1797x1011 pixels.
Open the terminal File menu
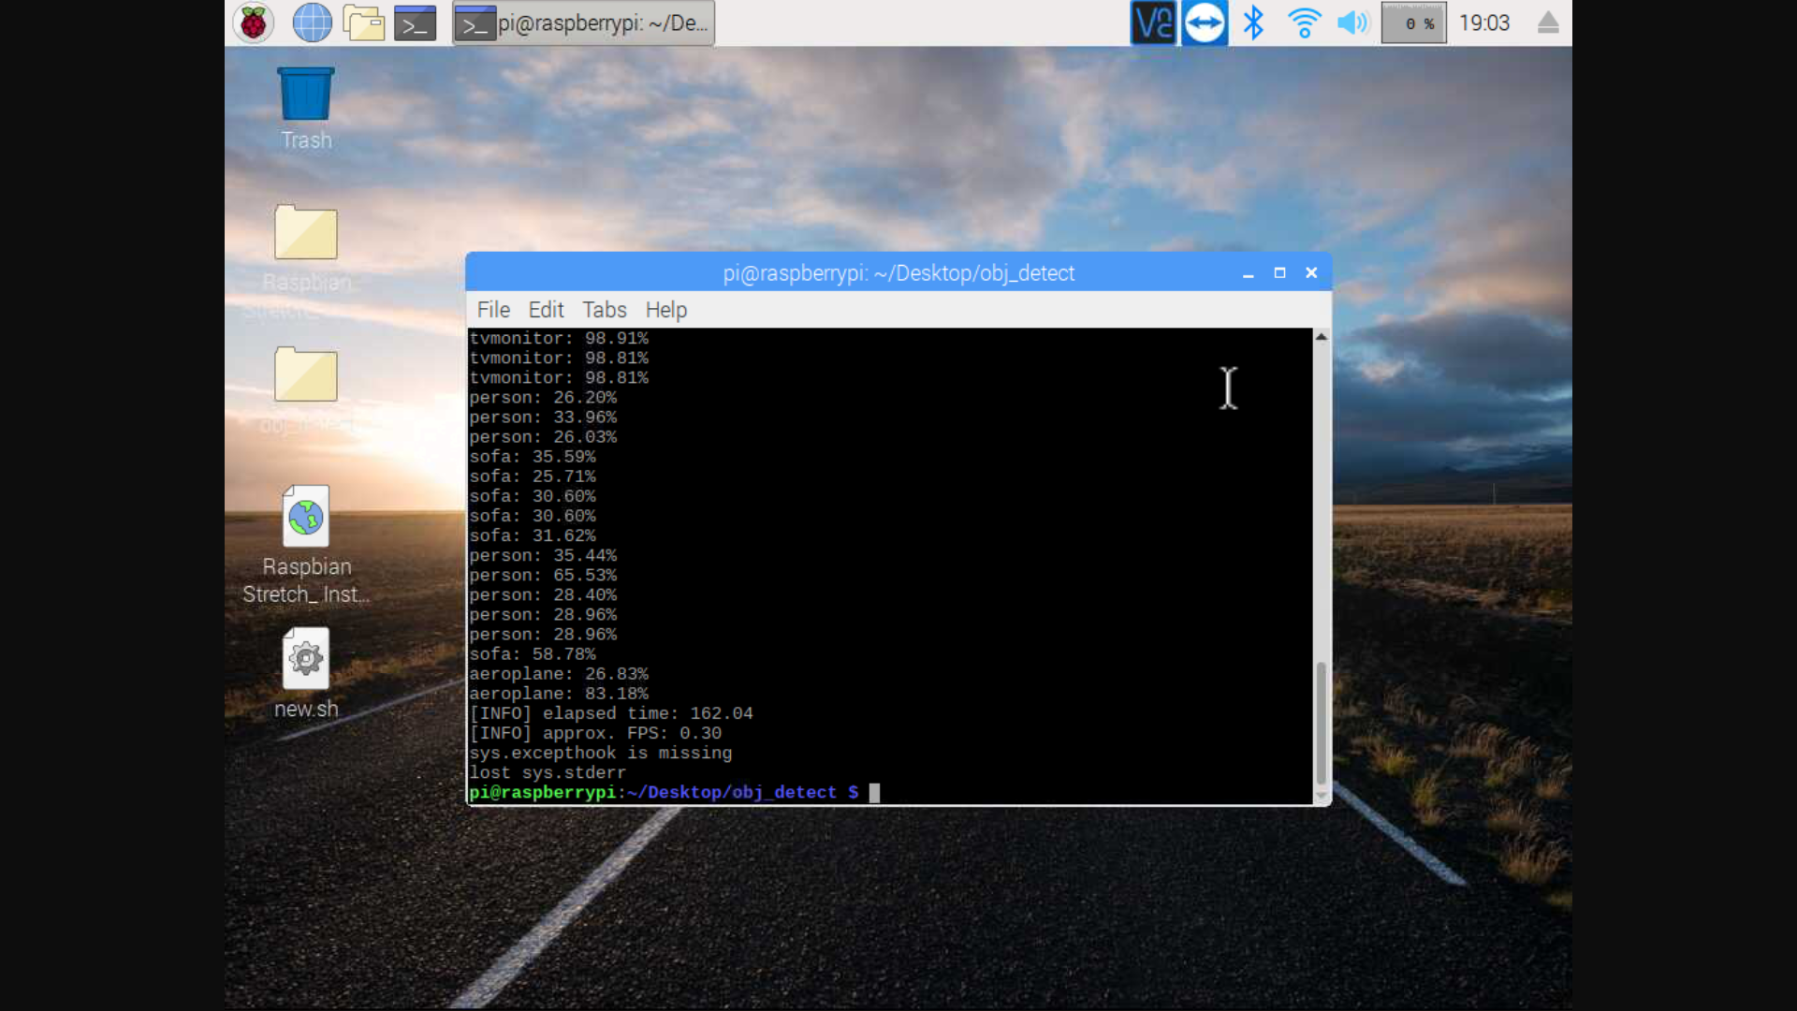[x=493, y=310]
